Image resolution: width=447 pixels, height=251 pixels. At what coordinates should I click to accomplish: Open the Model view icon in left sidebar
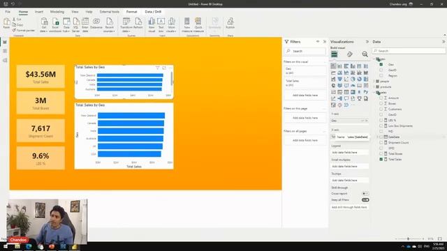tap(5, 61)
